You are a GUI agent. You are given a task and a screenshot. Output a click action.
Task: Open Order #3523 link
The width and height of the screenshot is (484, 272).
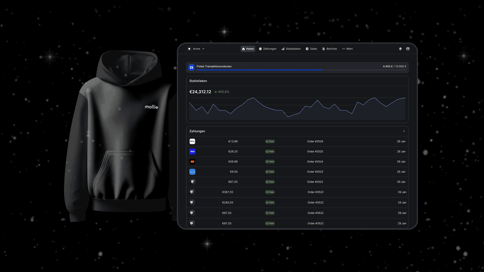click(x=315, y=172)
